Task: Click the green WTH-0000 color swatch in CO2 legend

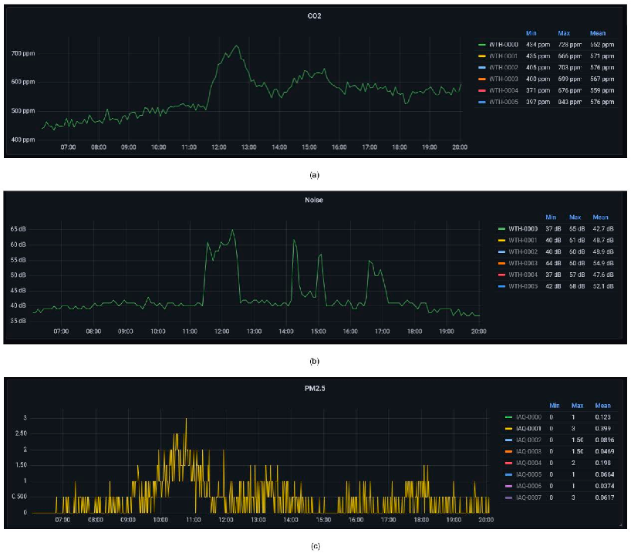Action: [482, 46]
